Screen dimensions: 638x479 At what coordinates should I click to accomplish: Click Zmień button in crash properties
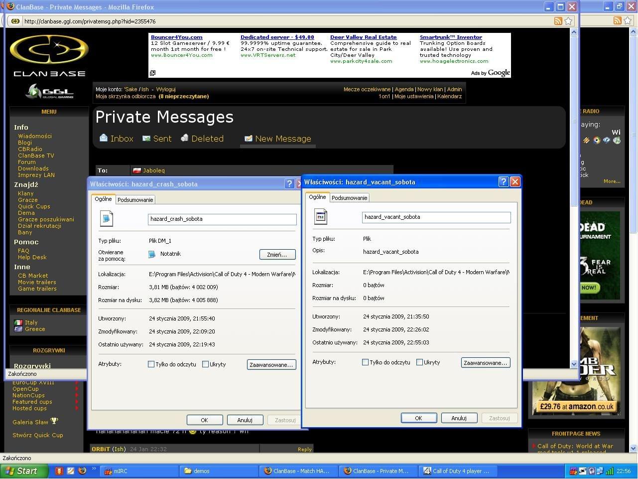click(277, 255)
